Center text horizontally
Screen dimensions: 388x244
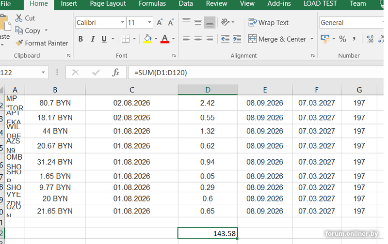198,39
